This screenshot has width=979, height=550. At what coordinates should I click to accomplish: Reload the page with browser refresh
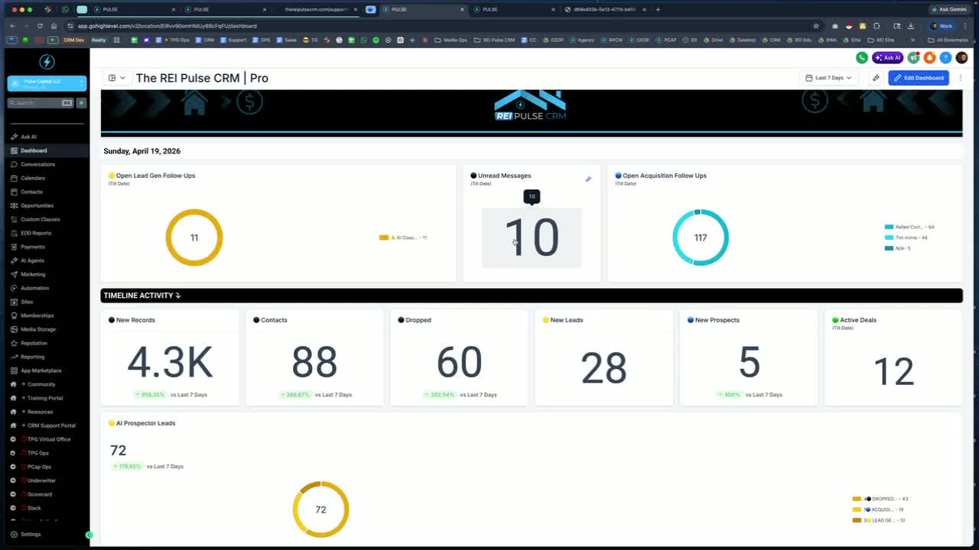coord(40,26)
